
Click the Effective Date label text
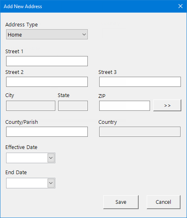21,147
